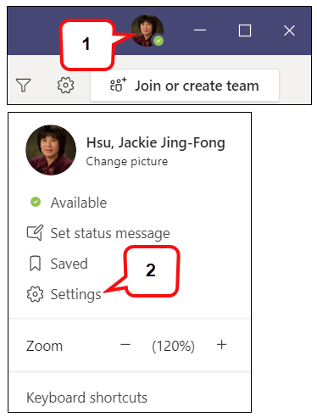The height and width of the screenshot is (417, 317).
Task: Reset zoom by clicking (120%)
Action: point(174,346)
